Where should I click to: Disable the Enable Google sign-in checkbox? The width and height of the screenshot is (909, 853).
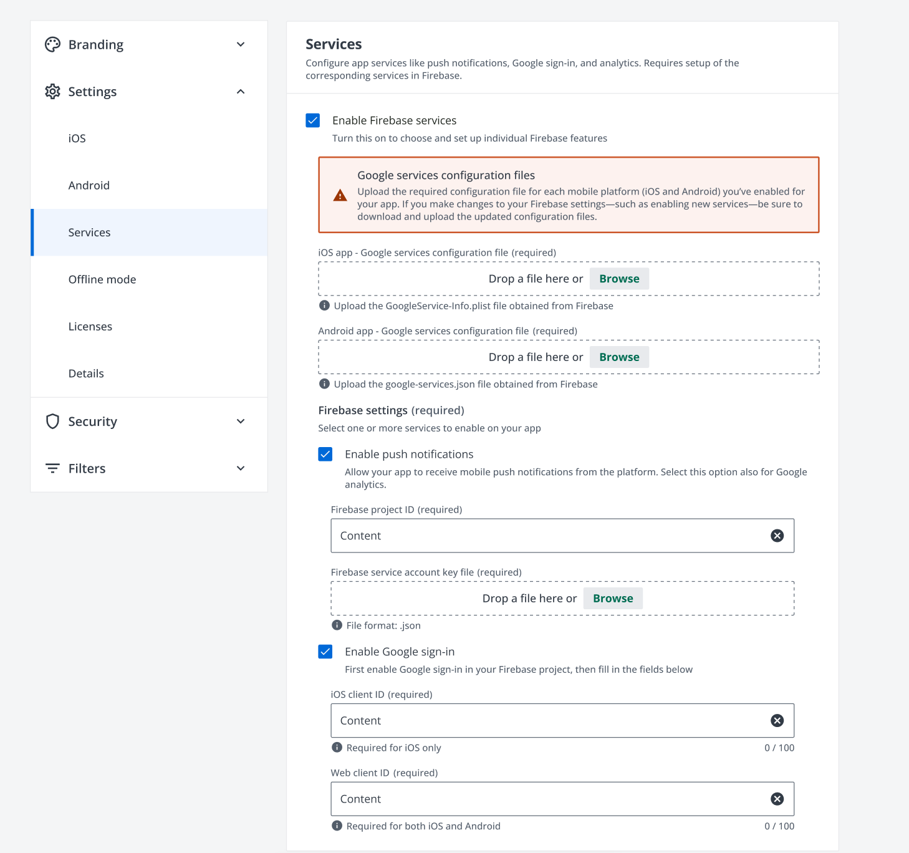pyautogui.click(x=325, y=652)
